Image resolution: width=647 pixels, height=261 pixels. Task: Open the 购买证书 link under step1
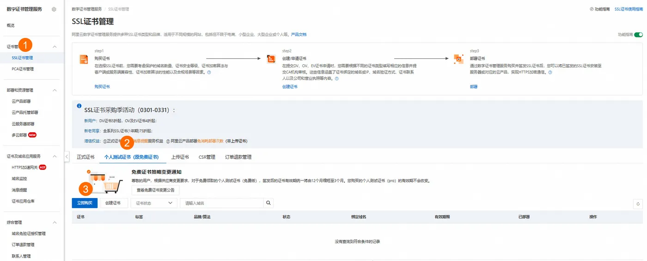point(102,87)
